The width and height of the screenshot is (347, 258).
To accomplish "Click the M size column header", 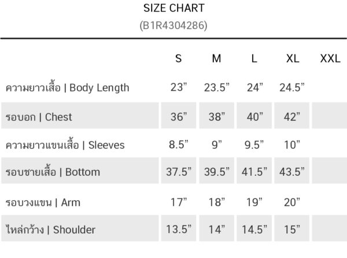I will [x=216, y=58].
